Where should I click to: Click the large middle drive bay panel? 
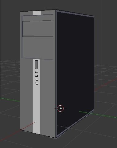click(38, 28)
